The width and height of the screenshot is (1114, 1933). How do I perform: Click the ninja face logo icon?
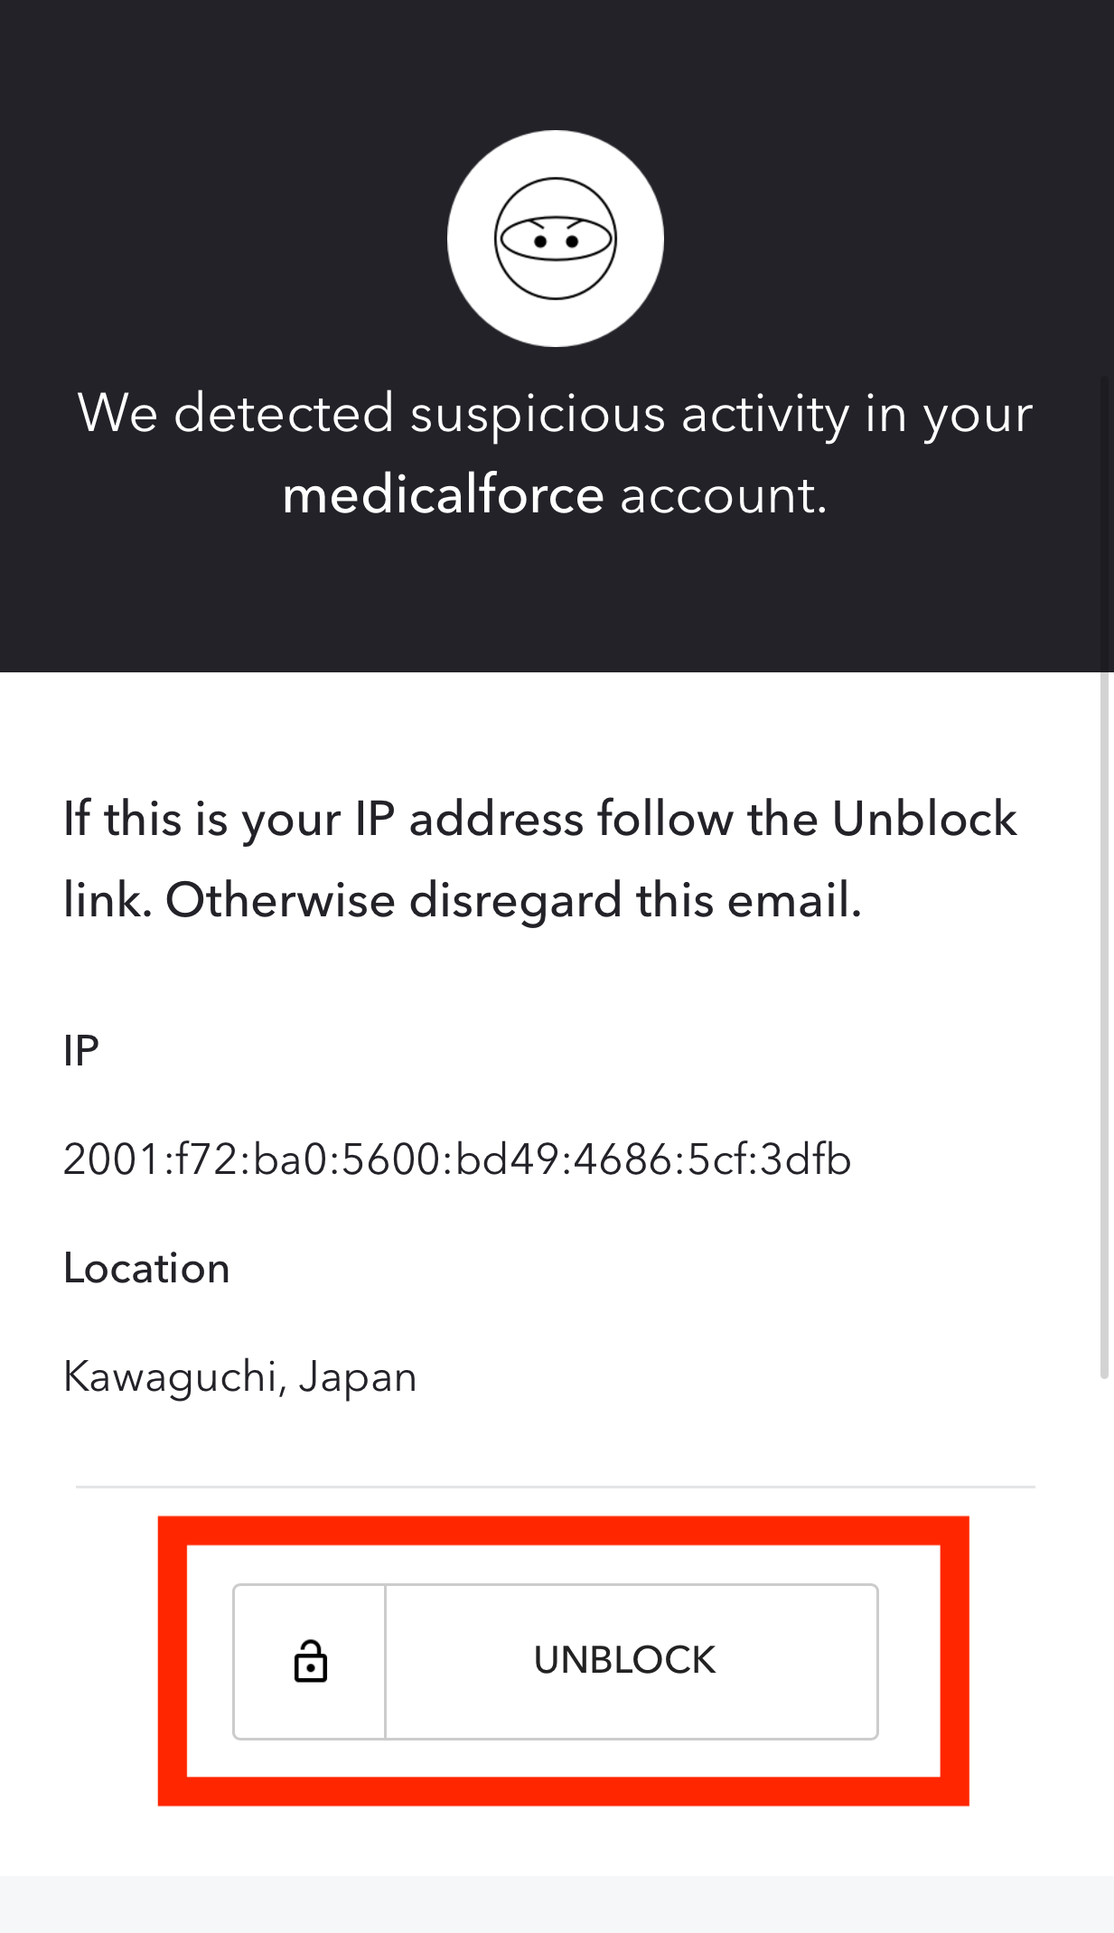(556, 239)
